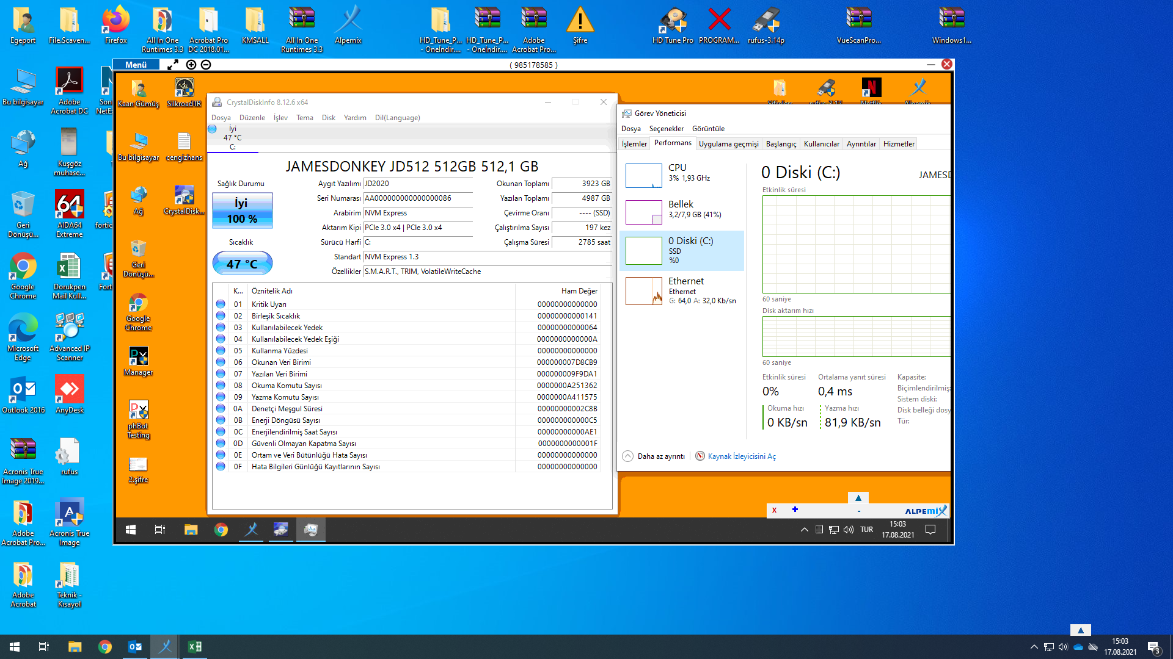This screenshot has height=659, width=1173.
Task: Show hidden icons on local system tray
Action: click(x=1034, y=647)
